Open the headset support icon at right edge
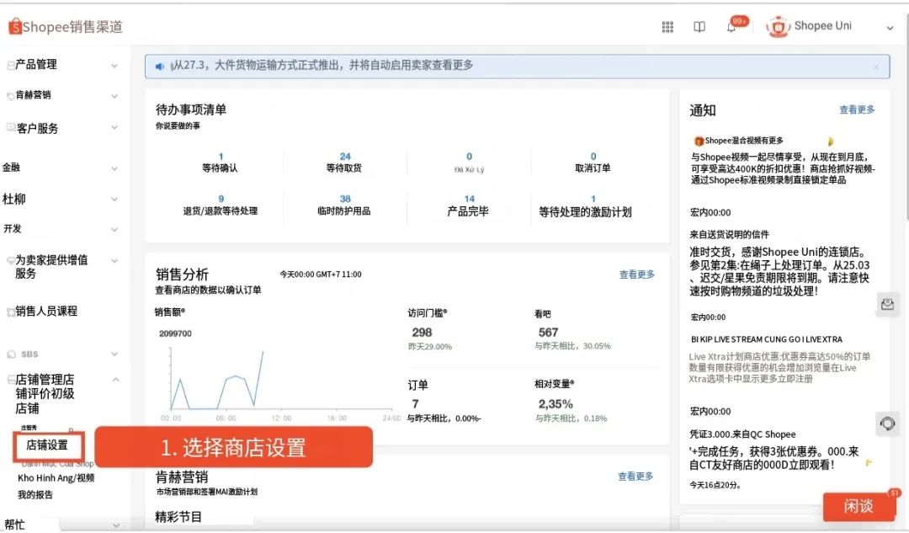This screenshot has height=533, width=909. [x=887, y=423]
